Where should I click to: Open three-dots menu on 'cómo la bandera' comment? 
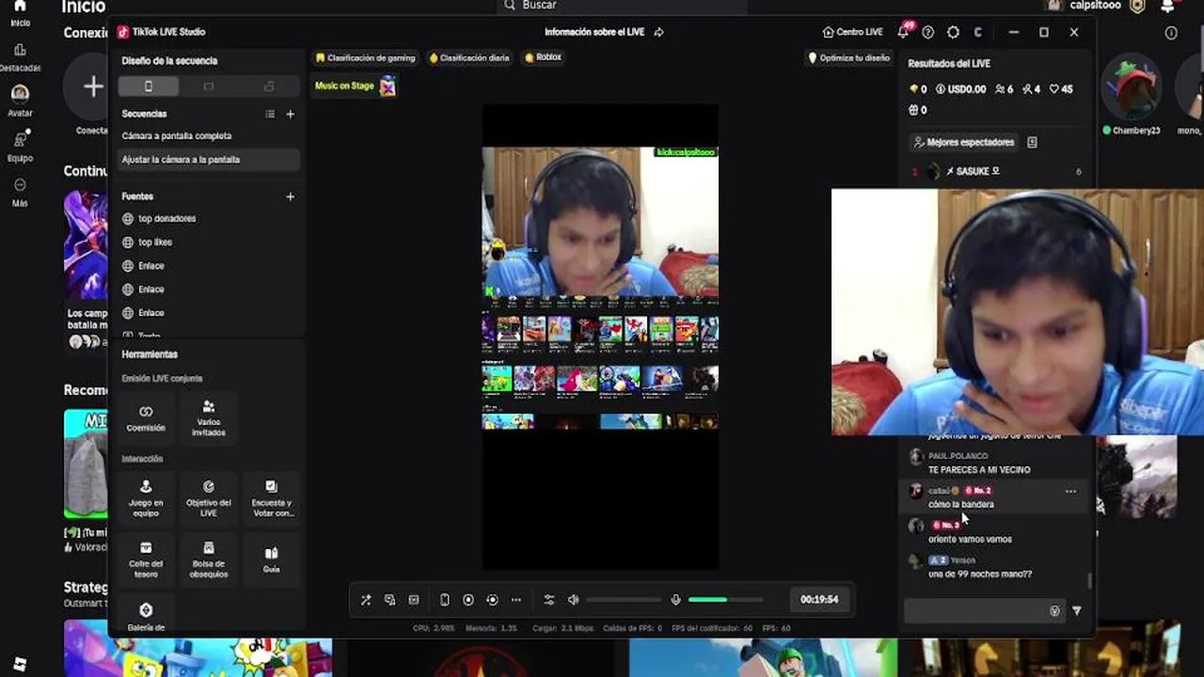[1070, 491]
